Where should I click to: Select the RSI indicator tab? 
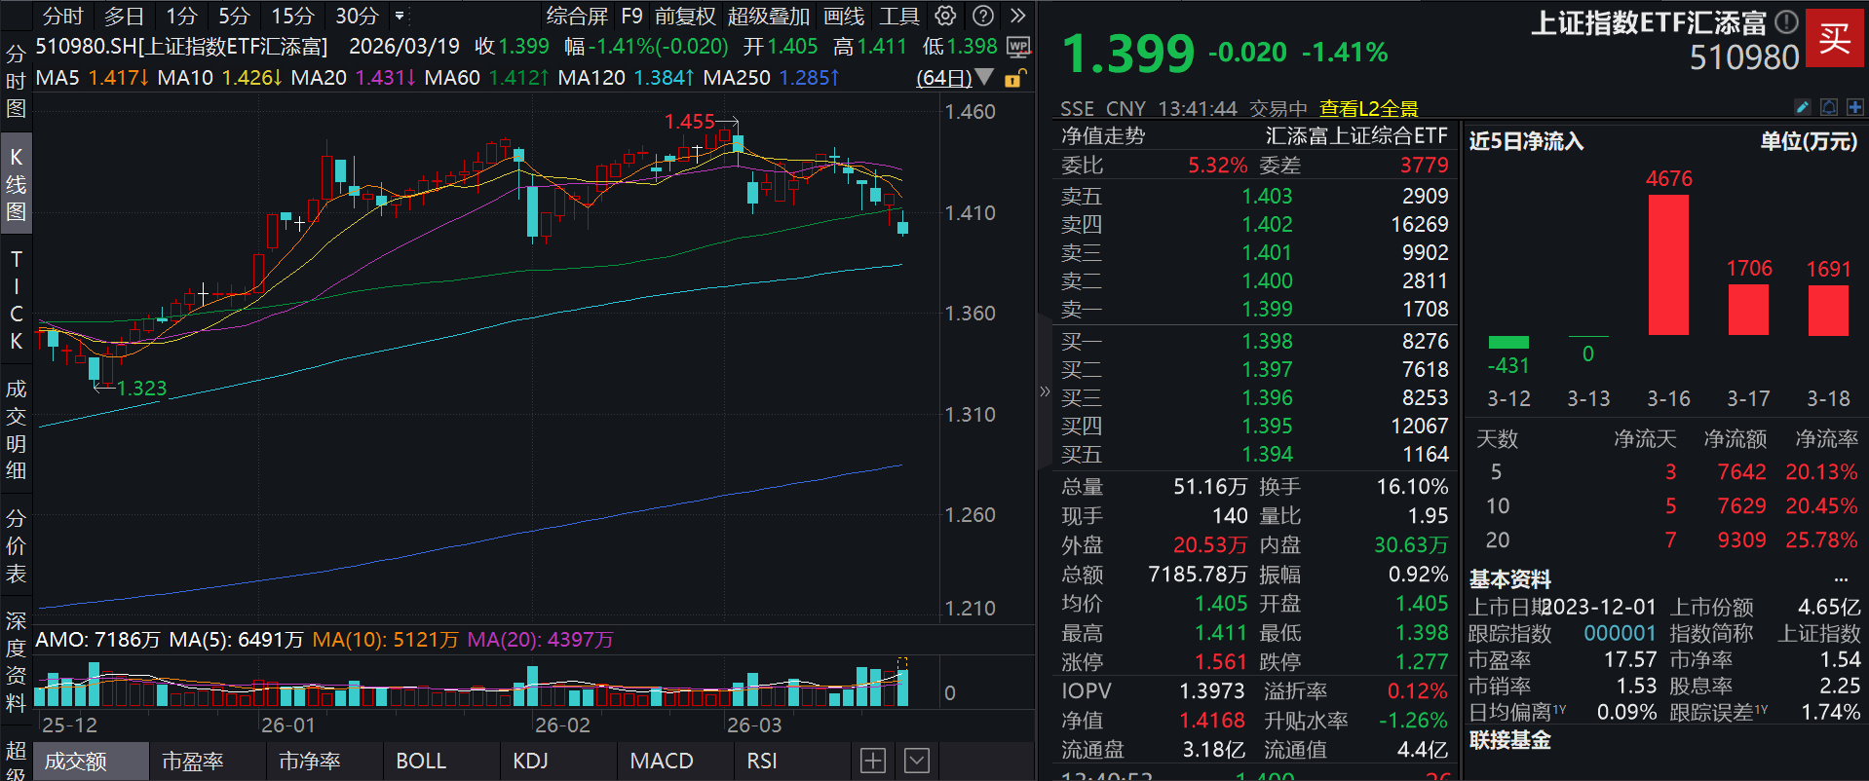[790, 761]
